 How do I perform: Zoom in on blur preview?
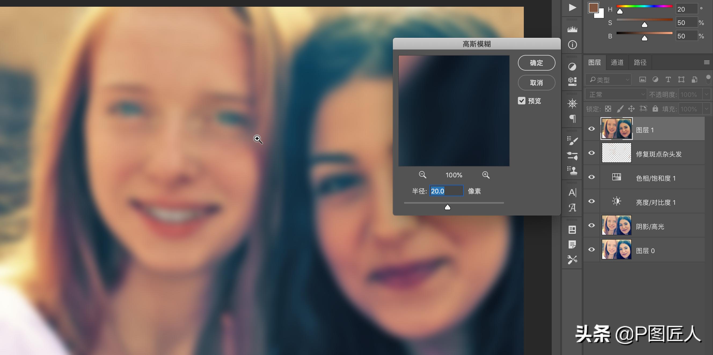486,175
